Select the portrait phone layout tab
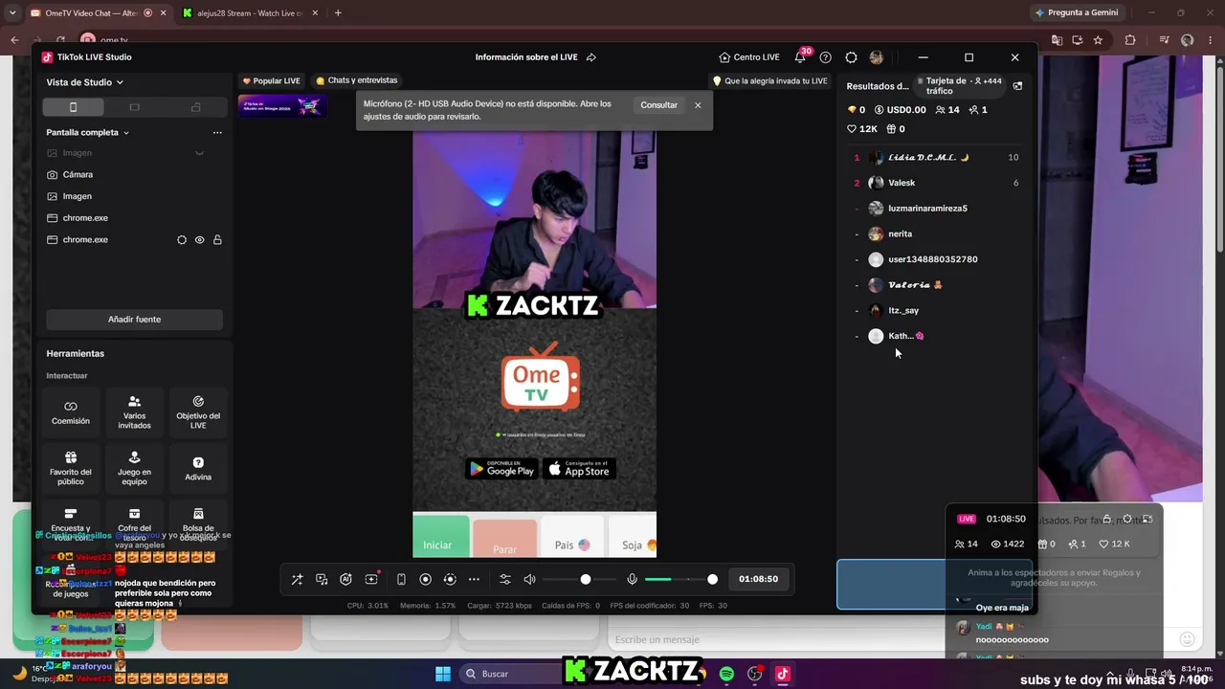Image resolution: width=1225 pixels, height=689 pixels. [73, 107]
